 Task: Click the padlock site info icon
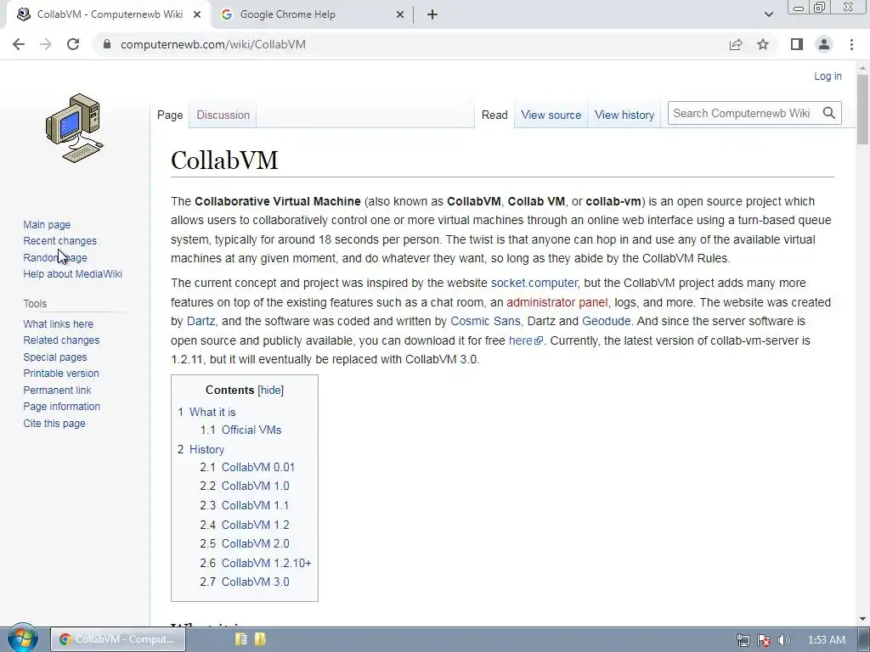click(107, 44)
